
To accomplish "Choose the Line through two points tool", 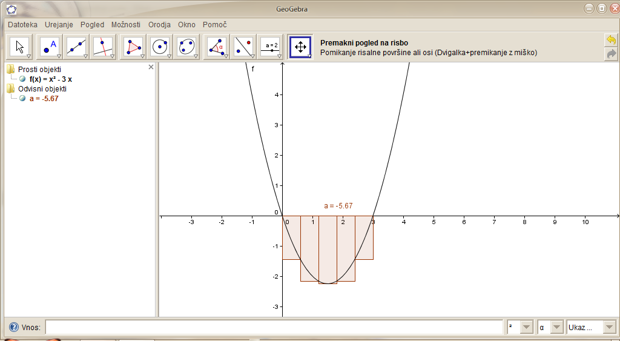I will [76, 47].
